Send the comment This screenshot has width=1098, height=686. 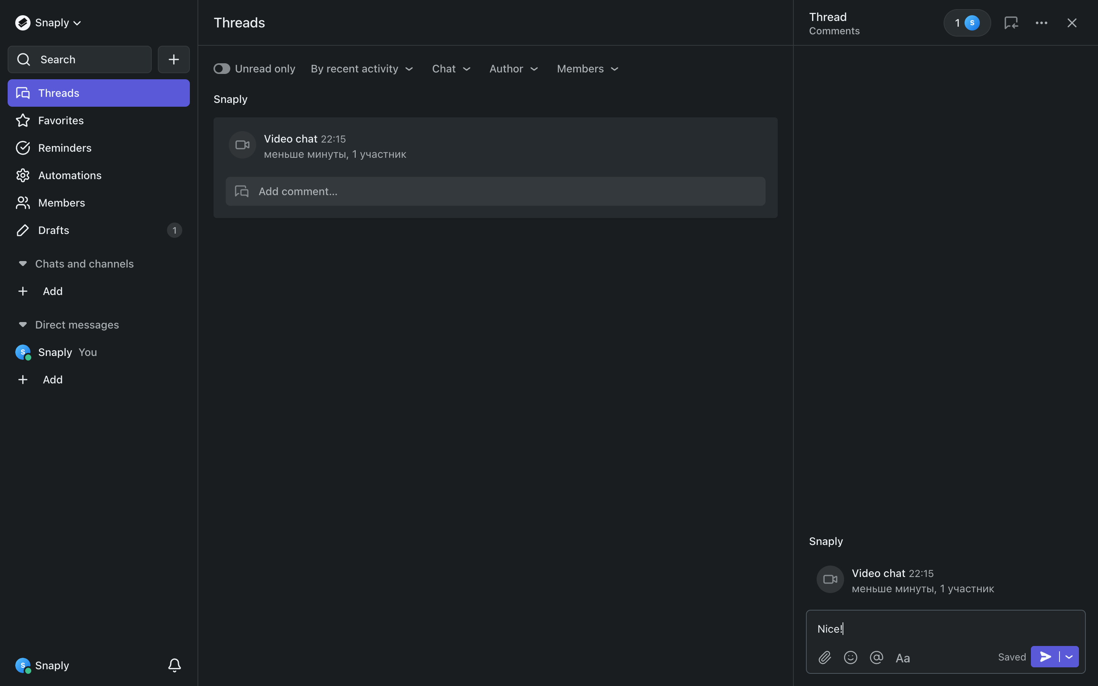pos(1045,657)
